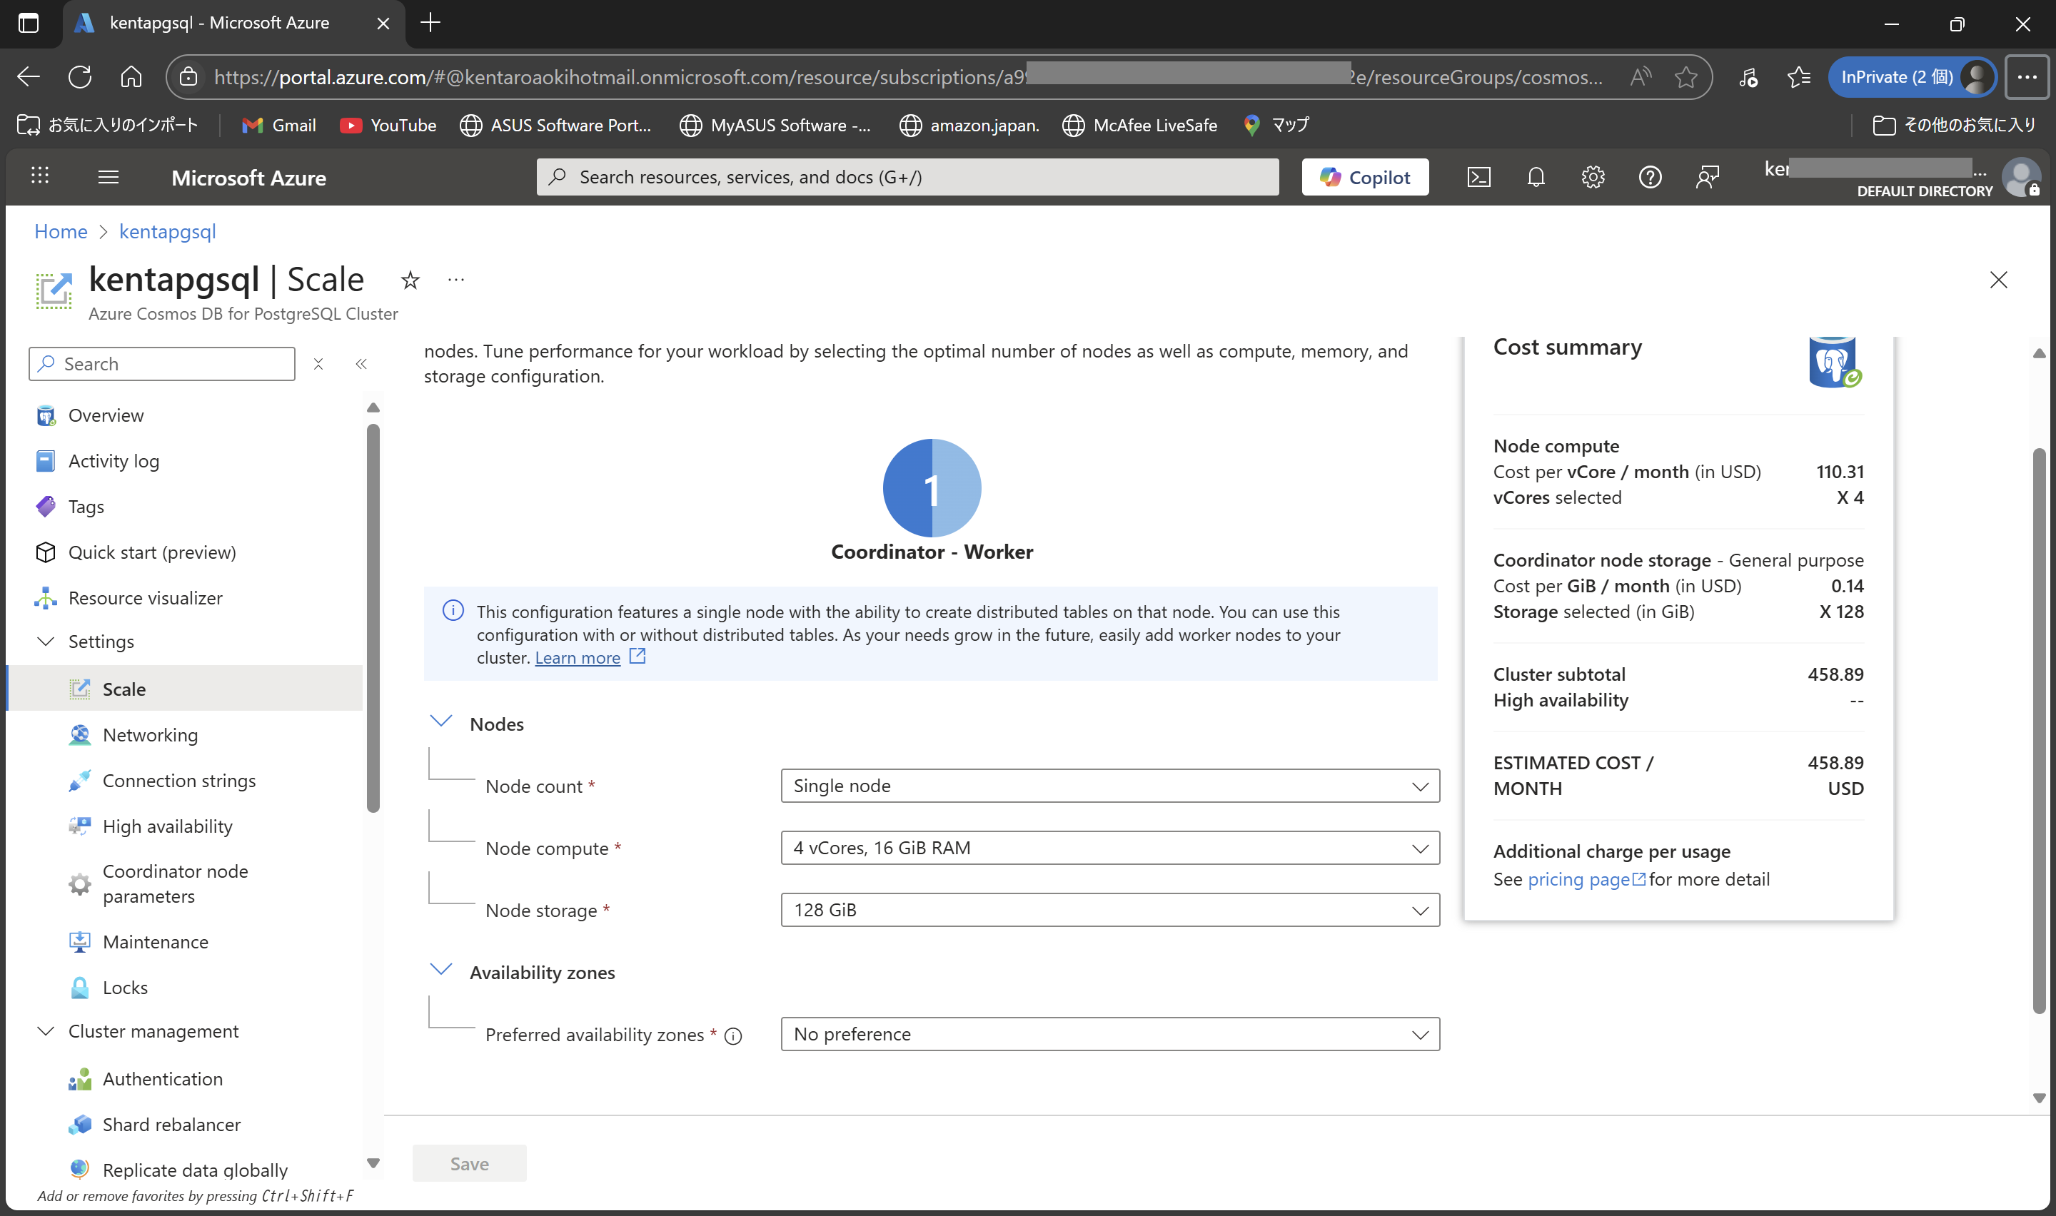Collapse the sidebar with double-chevron icon
This screenshot has width=2056, height=1216.
[x=361, y=364]
